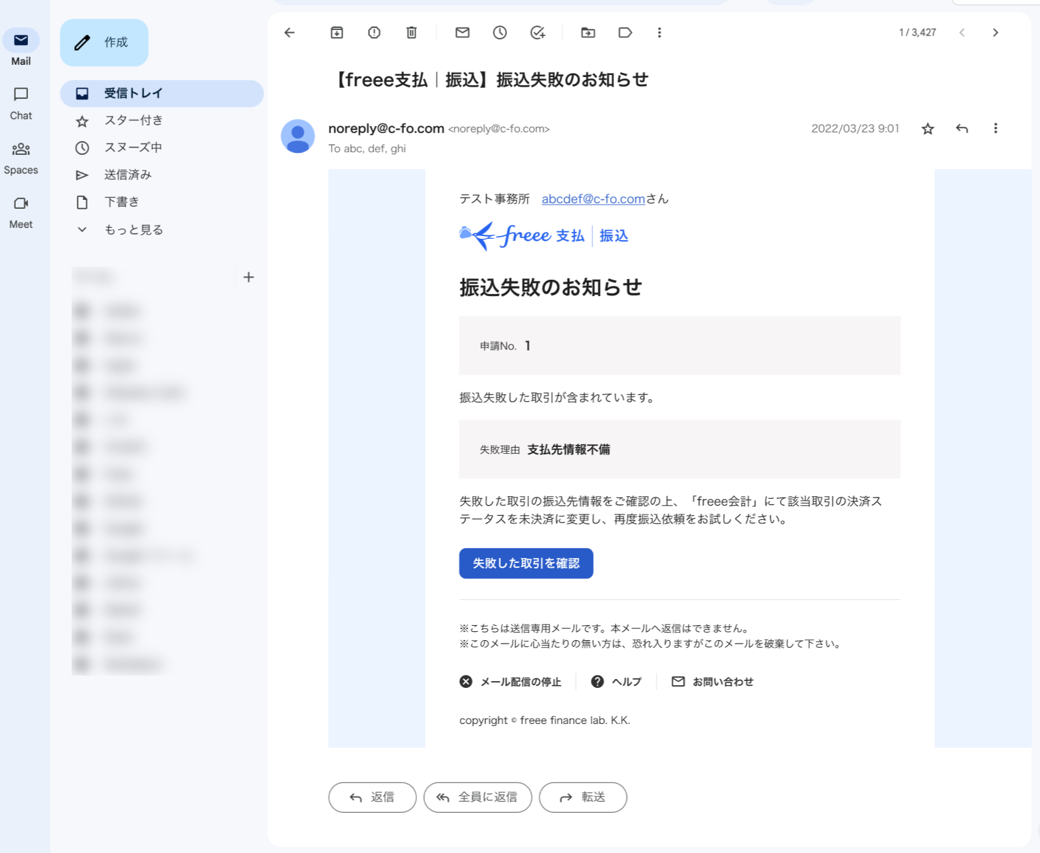Open message more options beside reply arrow

(x=996, y=128)
